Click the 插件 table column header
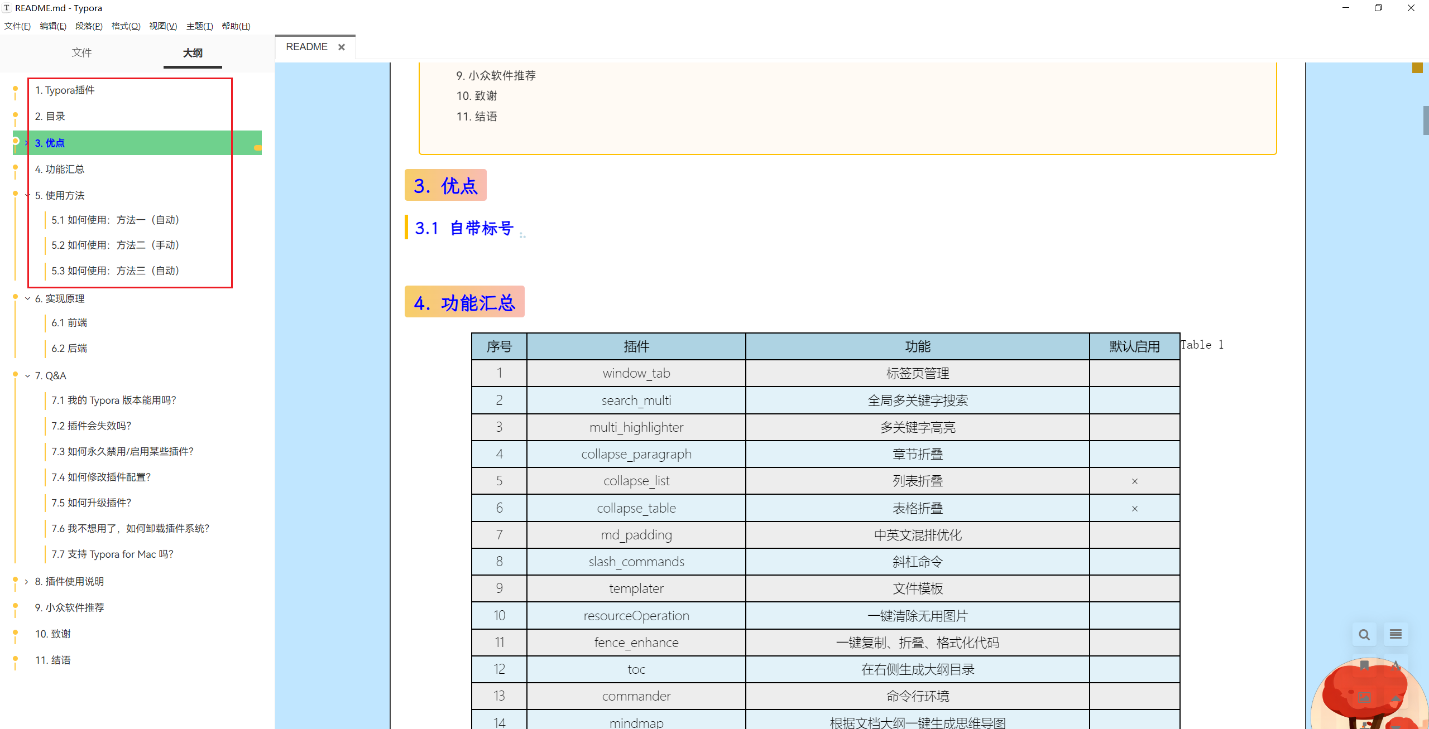Image resolution: width=1429 pixels, height=729 pixels. click(x=636, y=347)
